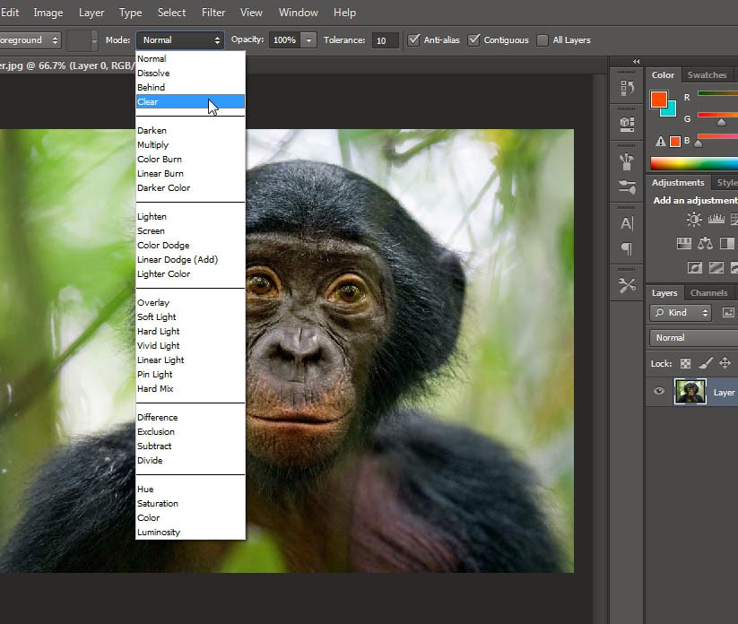Open the Character panel icon
The image size is (738, 624).
pyautogui.click(x=627, y=223)
